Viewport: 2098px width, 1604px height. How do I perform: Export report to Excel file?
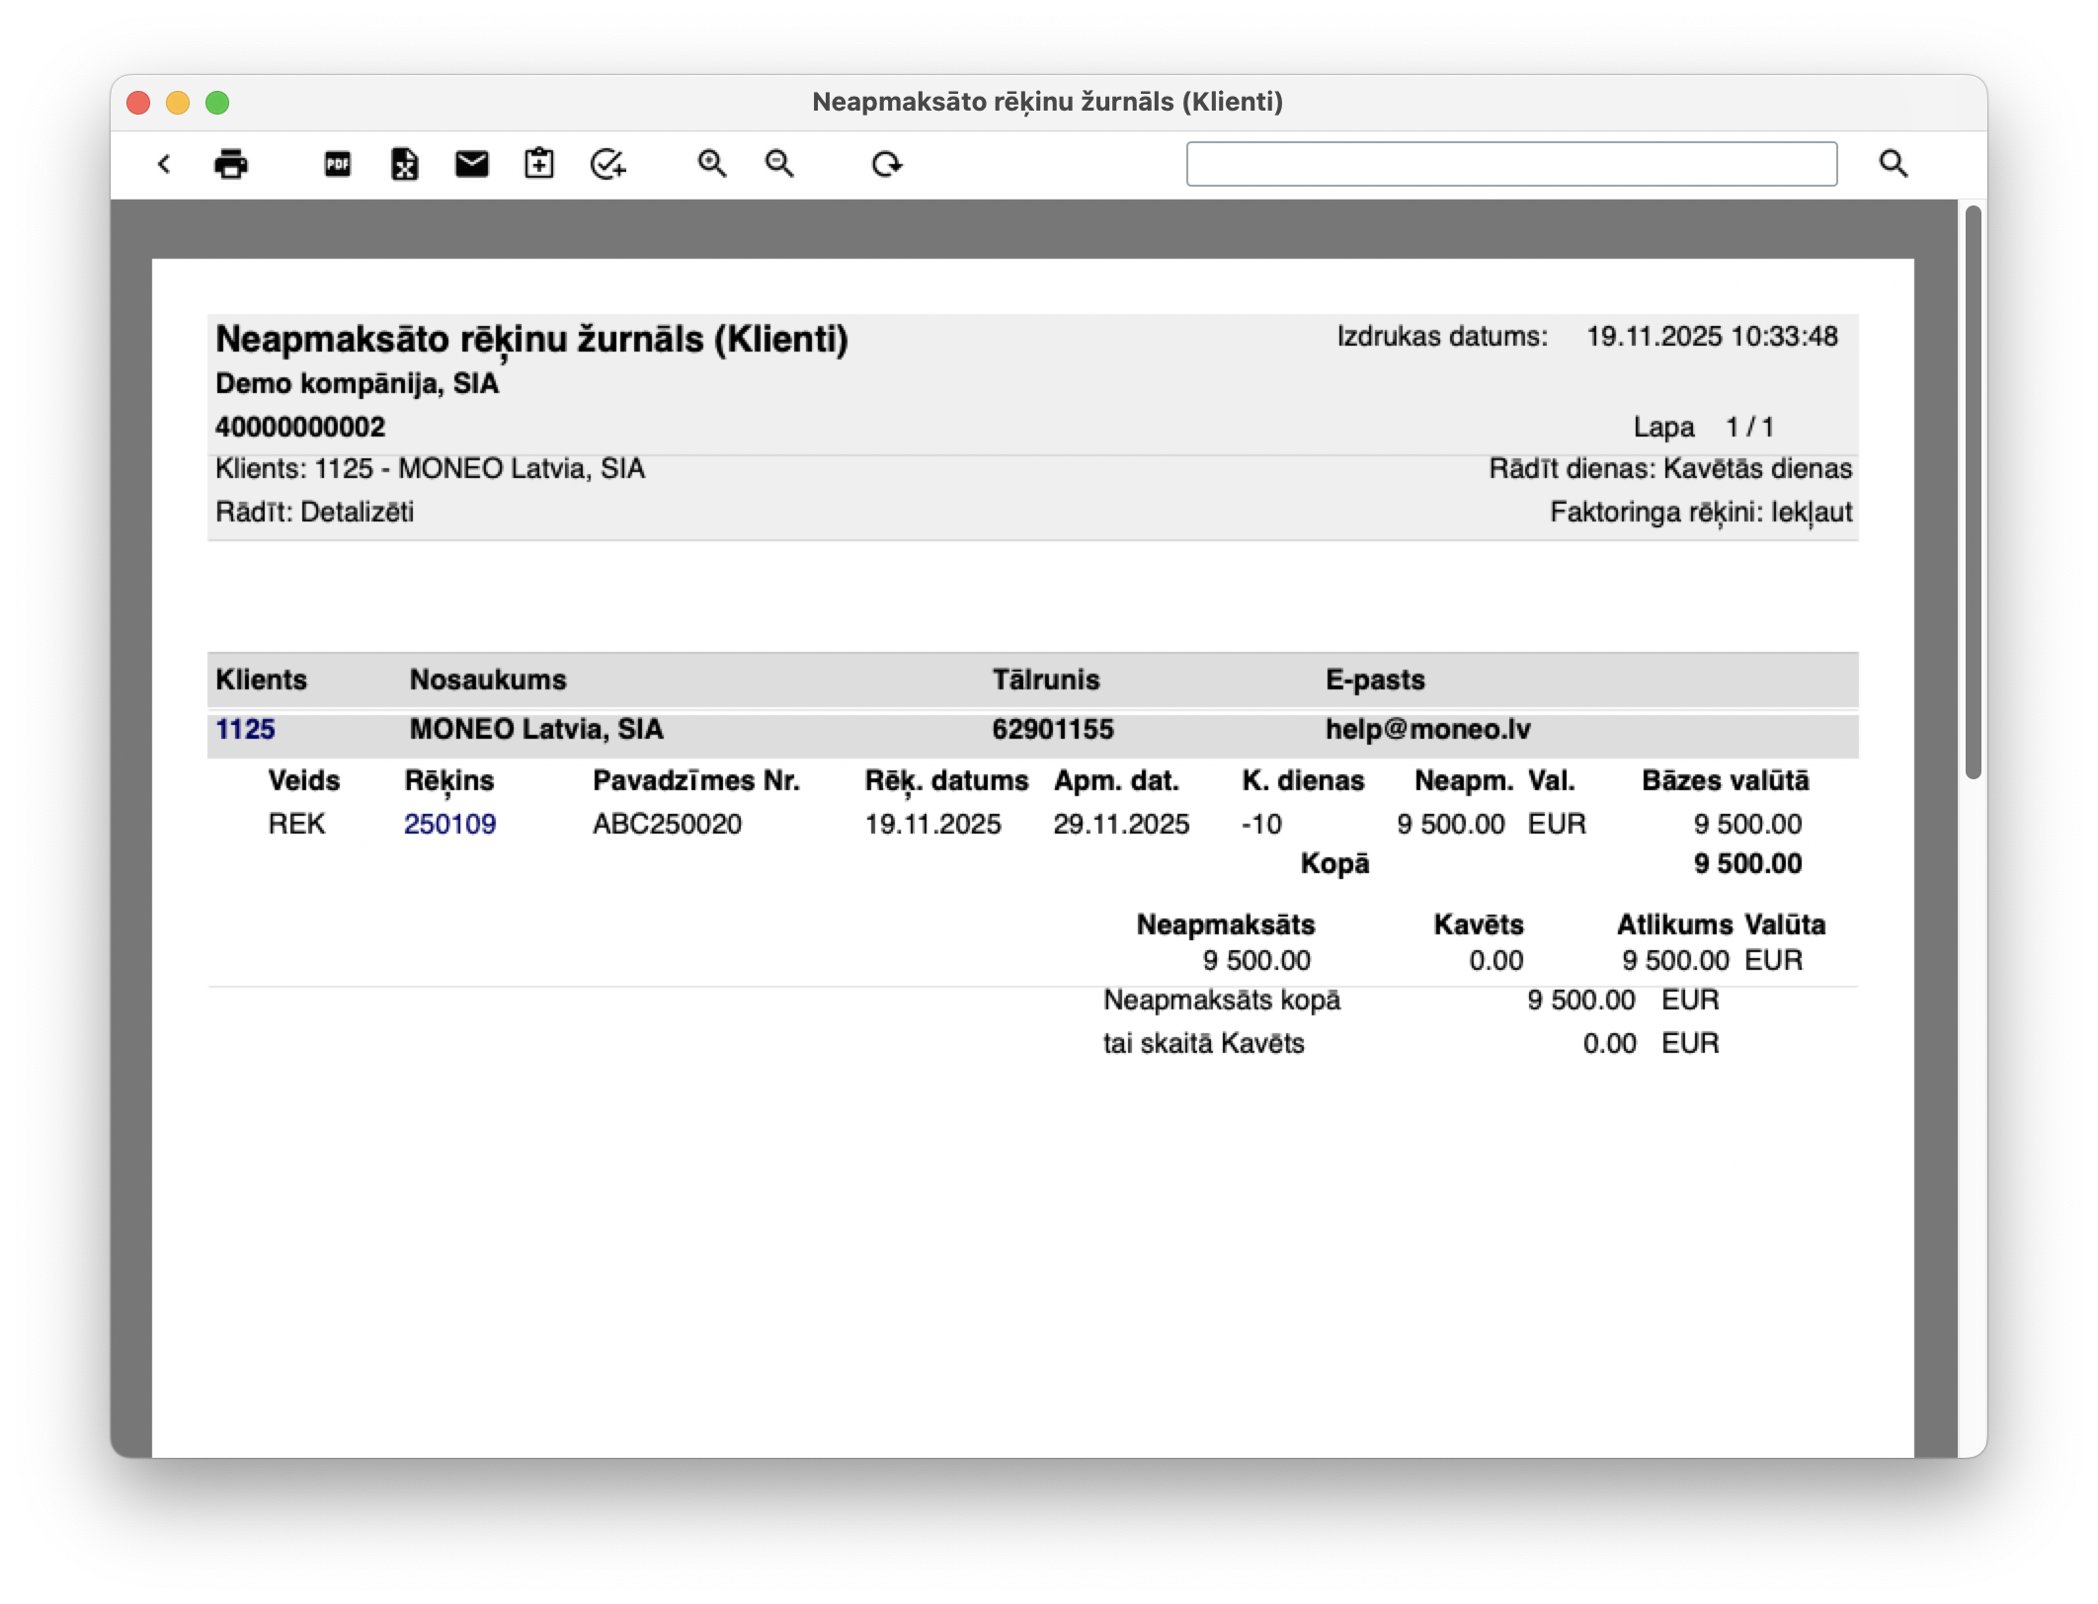click(x=404, y=164)
